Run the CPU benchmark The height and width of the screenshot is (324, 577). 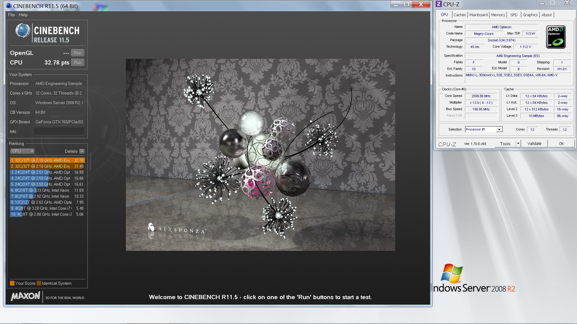click(78, 62)
